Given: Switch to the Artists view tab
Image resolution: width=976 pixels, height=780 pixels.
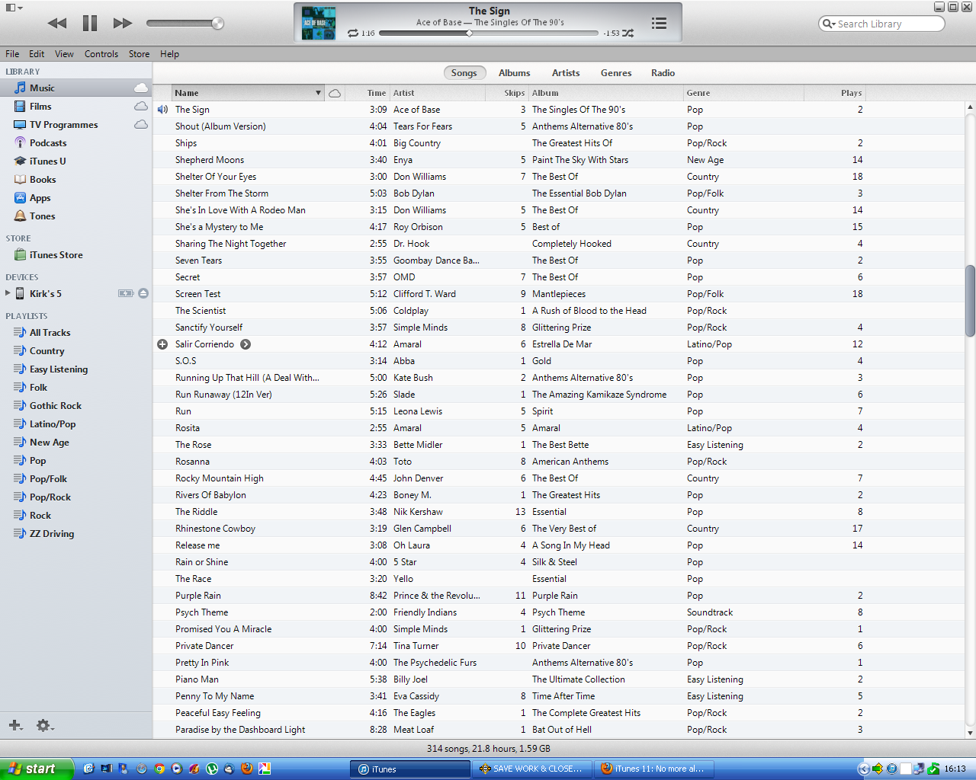Looking at the screenshot, I should (x=566, y=73).
